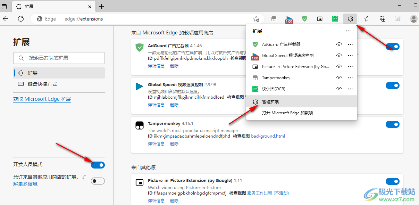419x205 pixels.
Task: Close the 扩展 browser tab
Action: [90, 7]
